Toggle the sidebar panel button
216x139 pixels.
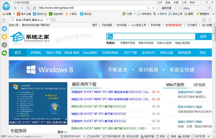(4, 20)
